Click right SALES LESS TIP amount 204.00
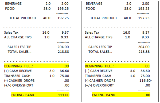The width and height of the screenshot is (160, 103). (144, 47)
